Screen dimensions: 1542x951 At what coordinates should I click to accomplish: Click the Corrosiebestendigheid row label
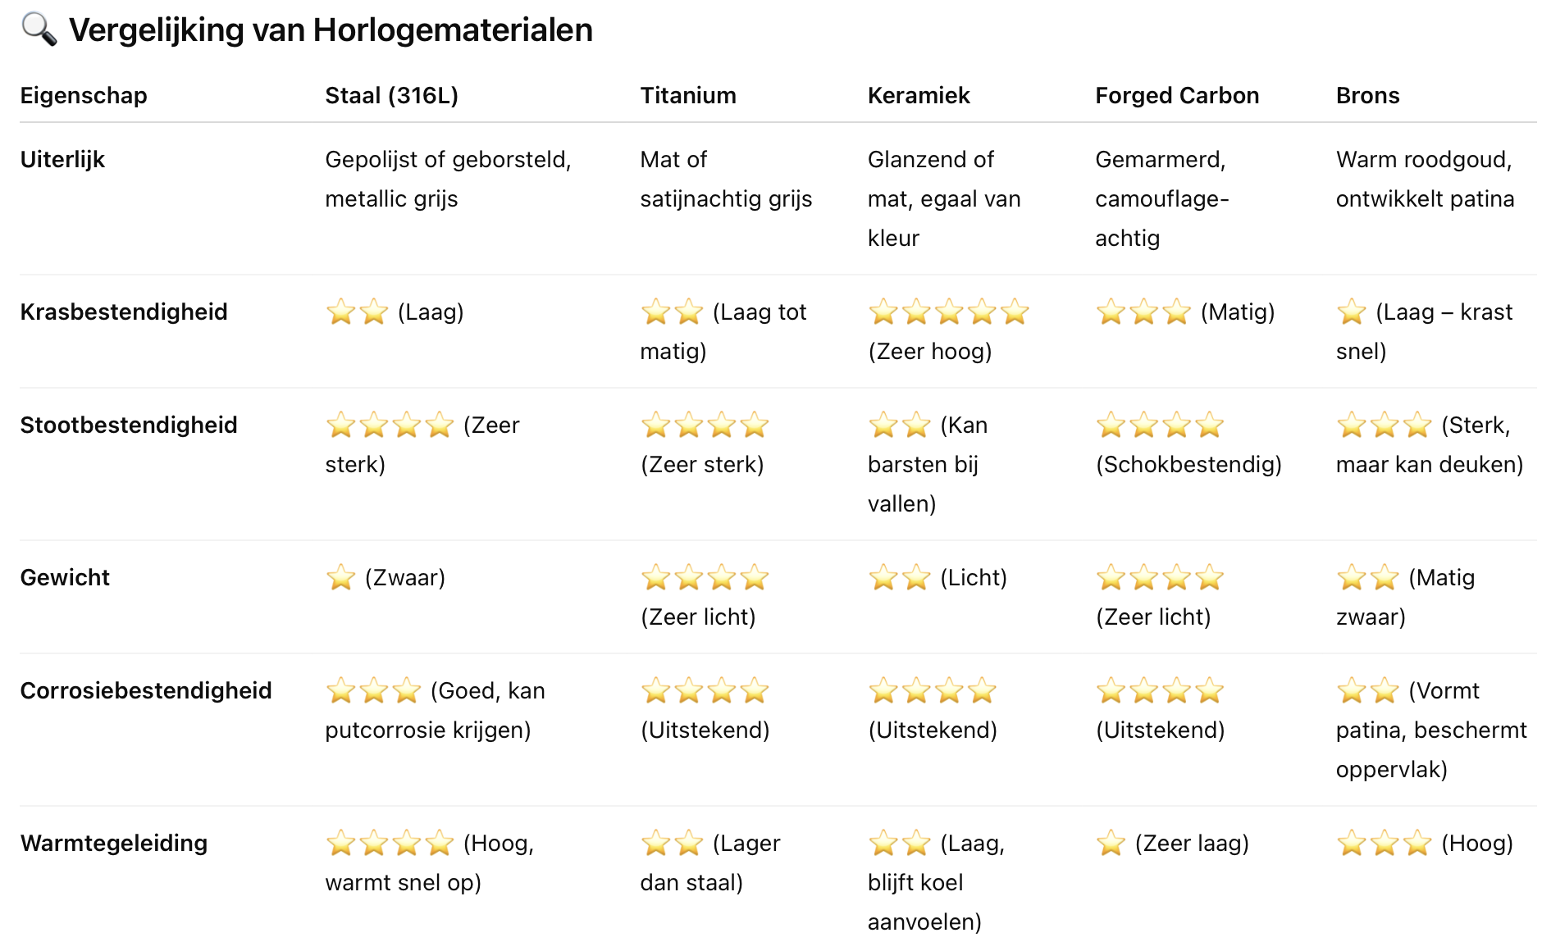[146, 691]
